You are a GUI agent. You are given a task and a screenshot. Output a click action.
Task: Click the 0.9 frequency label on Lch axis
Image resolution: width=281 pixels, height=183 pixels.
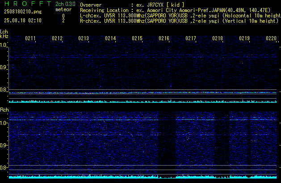point(3,67)
